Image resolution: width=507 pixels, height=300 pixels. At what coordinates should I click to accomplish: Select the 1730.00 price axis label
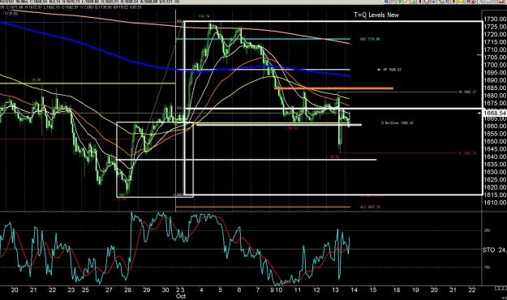point(495,19)
